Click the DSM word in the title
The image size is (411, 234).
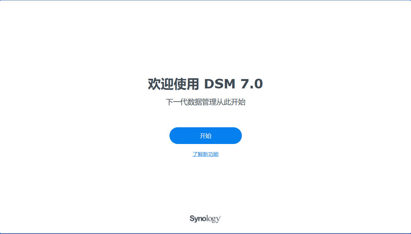pyautogui.click(x=220, y=84)
